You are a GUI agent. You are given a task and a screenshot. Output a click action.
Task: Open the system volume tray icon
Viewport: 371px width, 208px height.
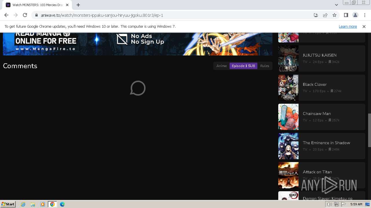(330, 204)
